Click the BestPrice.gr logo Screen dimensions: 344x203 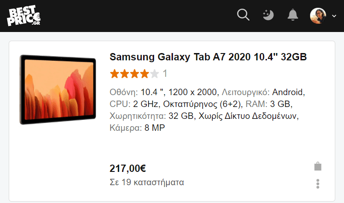(x=24, y=16)
